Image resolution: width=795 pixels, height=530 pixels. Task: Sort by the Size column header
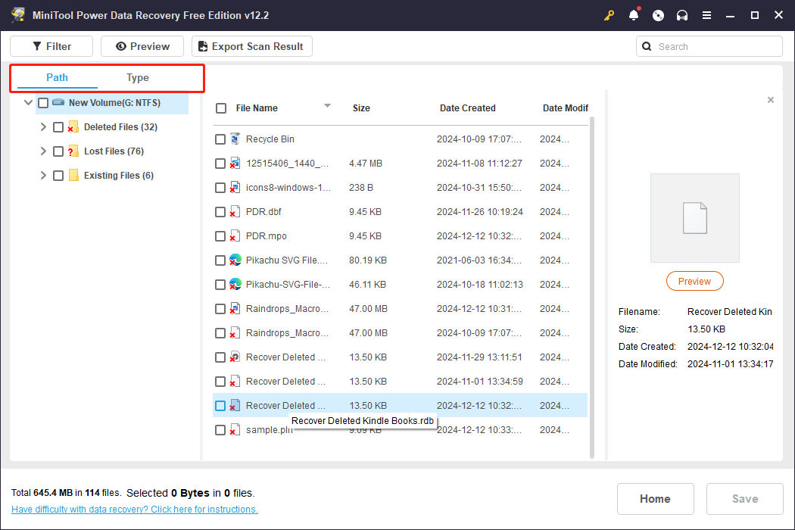(x=361, y=108)
